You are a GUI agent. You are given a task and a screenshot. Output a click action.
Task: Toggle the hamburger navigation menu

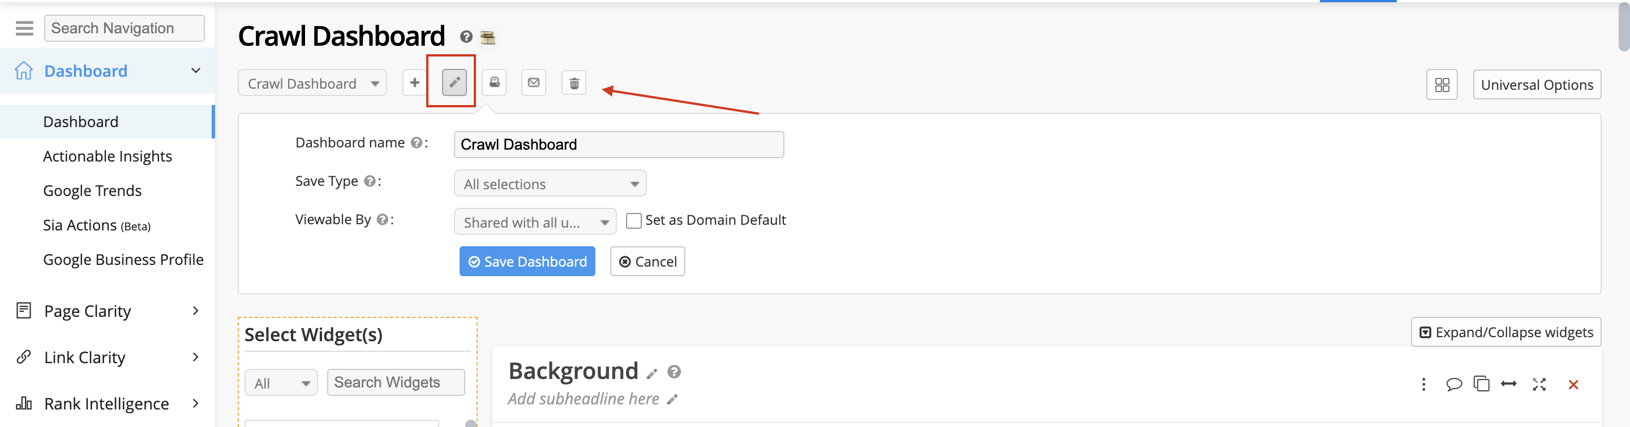pos(24,28)
